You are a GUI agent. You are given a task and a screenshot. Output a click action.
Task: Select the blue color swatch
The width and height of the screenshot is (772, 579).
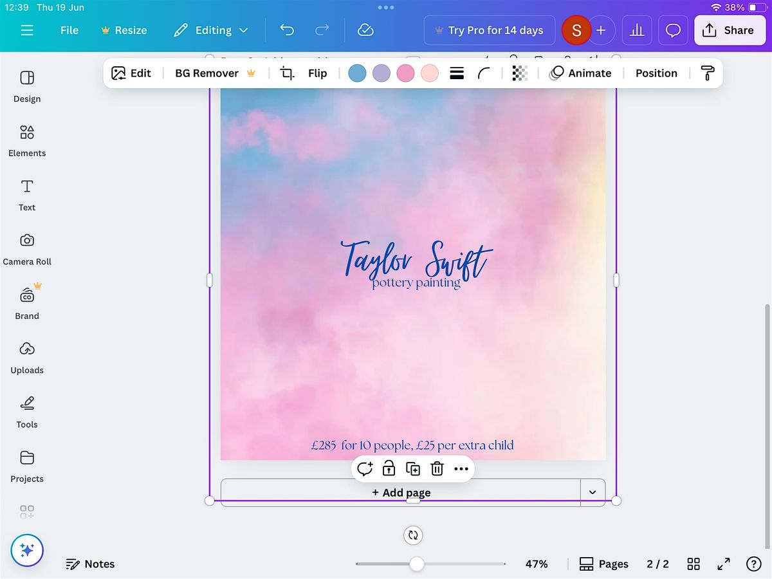(357, 73)
